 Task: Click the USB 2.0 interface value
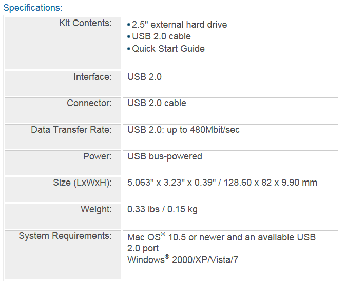tap(145, 77)
